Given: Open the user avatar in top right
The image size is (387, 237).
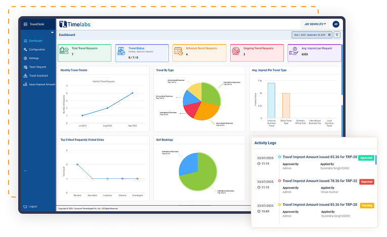Looking at the screenshot, I should tap(335, 24).
